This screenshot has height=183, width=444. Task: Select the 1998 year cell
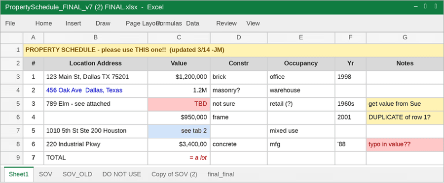coord(351,77)
